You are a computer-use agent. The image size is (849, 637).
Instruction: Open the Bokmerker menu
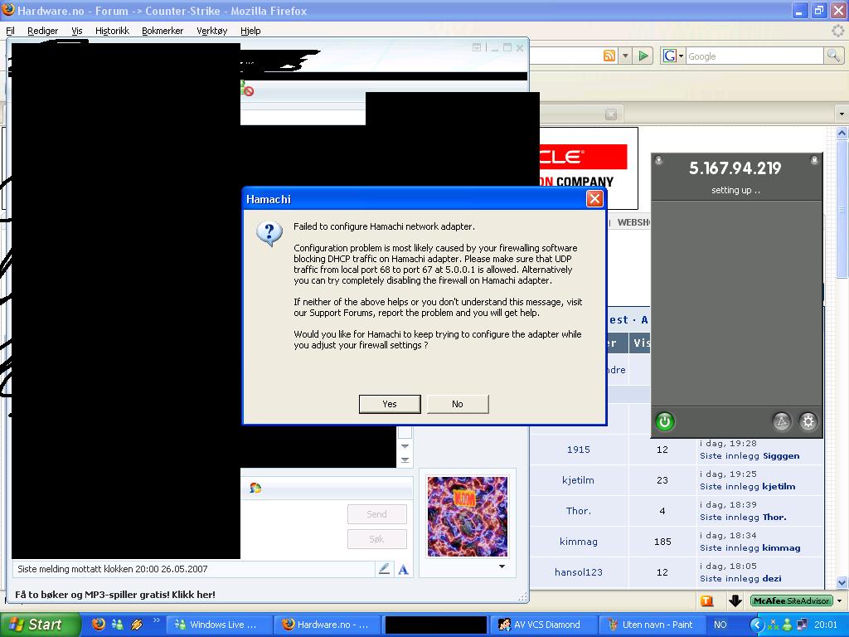[x=163, y=31]
